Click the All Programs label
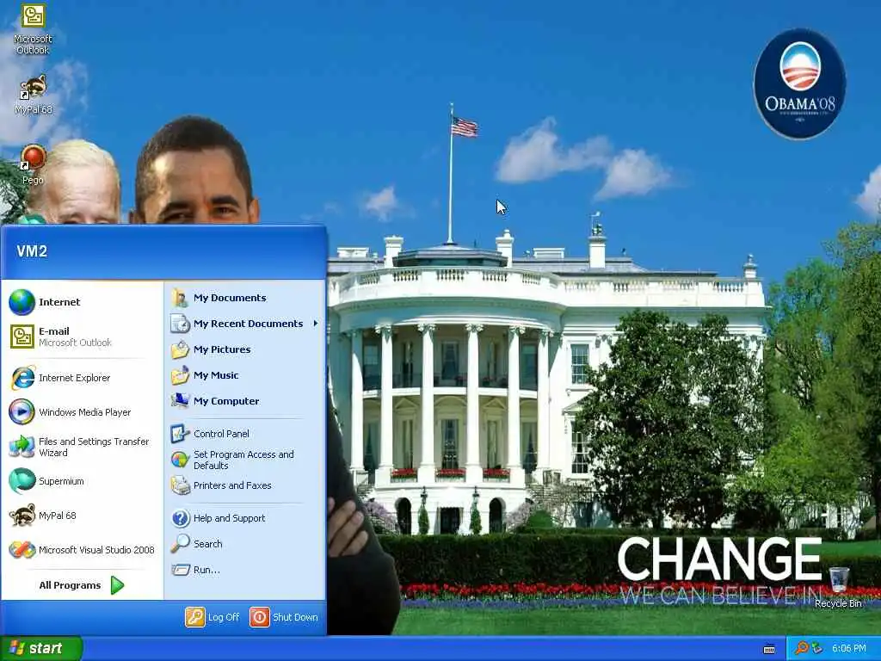This screenshot has height=661, width=881. pos(70,585)
